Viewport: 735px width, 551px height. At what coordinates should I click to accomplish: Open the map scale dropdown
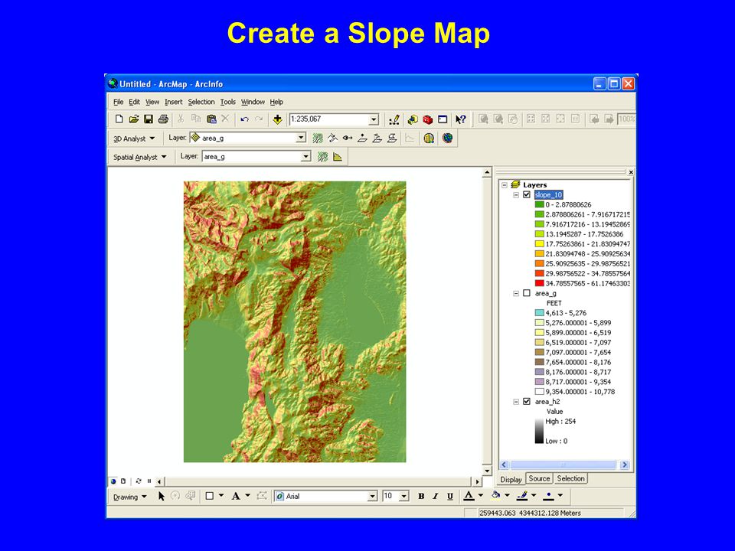(374, 119)
